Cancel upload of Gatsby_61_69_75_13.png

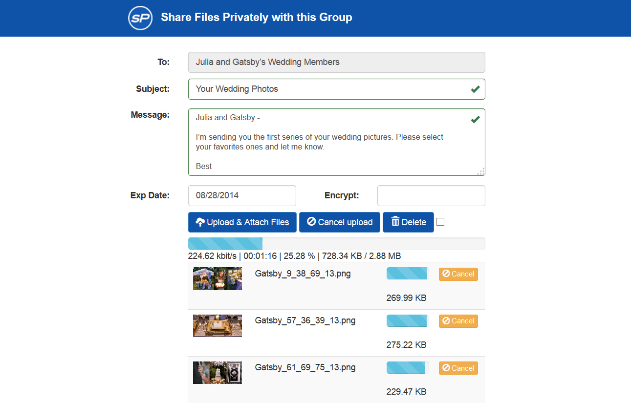pyautogui.click(x=458, y=368)
